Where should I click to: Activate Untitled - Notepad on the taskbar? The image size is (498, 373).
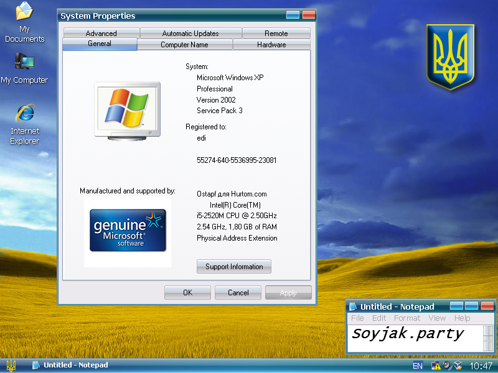tap(70, 365)
